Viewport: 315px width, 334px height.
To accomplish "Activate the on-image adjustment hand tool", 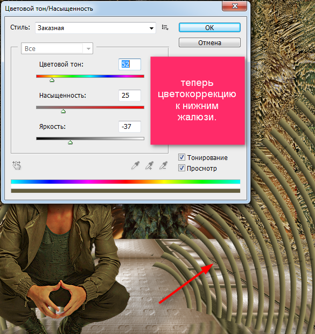I will click(17, 165).
